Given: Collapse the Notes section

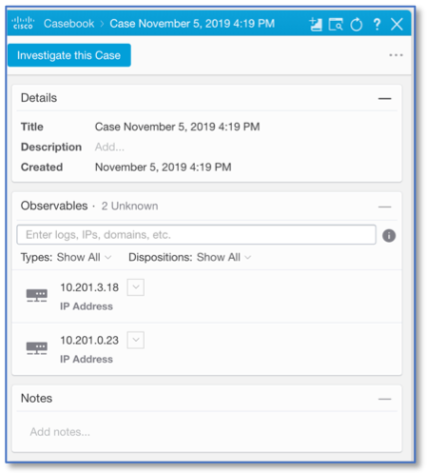Looking at the screenshot, I should pyautogui.click(x=384, y=399).
